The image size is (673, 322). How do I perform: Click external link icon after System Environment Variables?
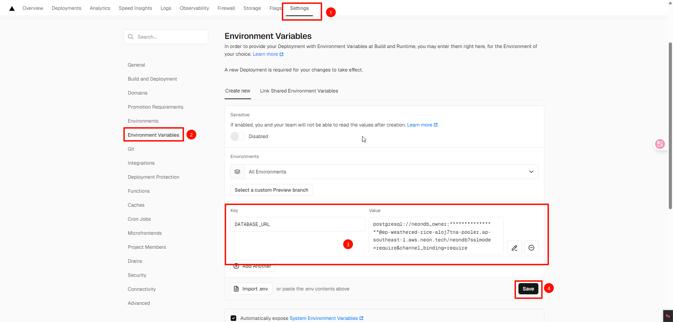pyautogui.click(x=361, y=318)
